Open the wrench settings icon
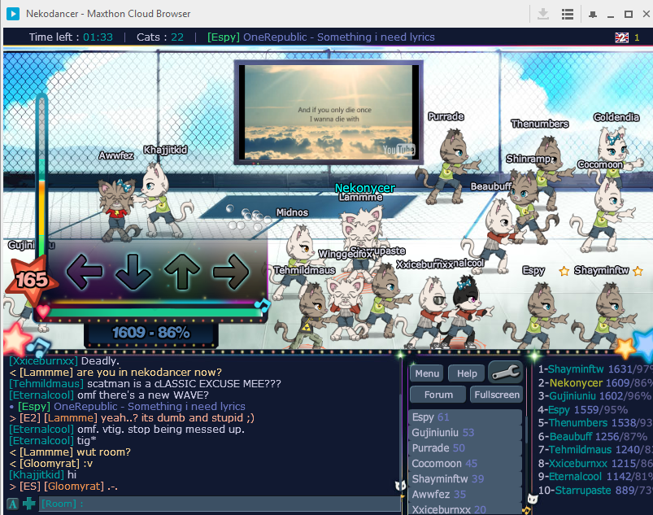653x515 pixels. [506, 373]
